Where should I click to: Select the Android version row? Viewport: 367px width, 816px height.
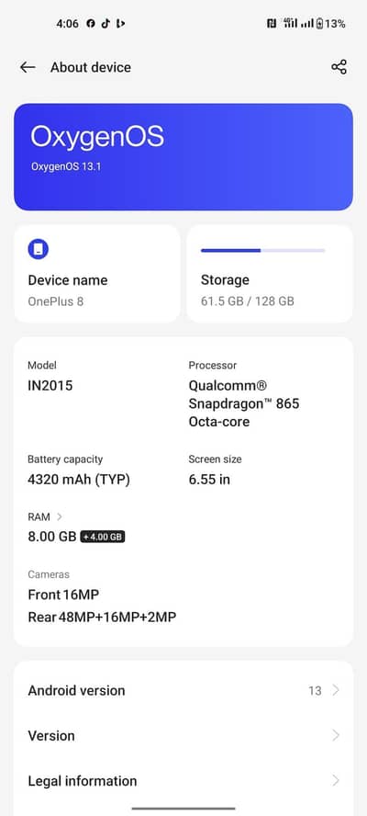pyautogui.click(x=183, y=691)
